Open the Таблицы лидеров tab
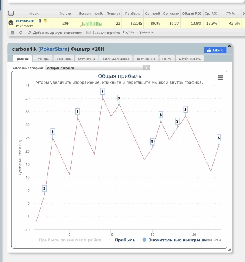The width and height of the screenshot is (245, 262). [x=116, y=59]
